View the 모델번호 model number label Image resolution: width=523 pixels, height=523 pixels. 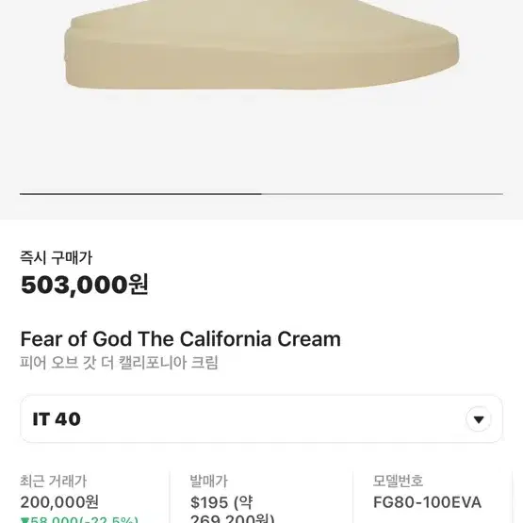398,481
